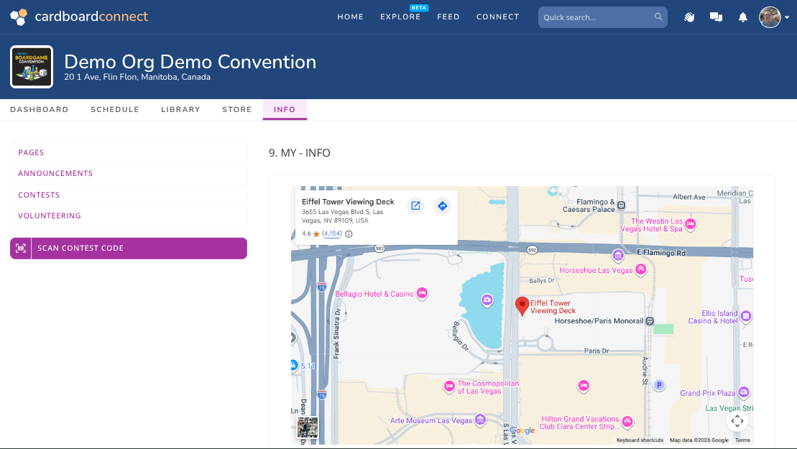Viewport: 797px width, 449px height.
Task: Open CONTESTS in the sidebar
Action: (129, 195)
